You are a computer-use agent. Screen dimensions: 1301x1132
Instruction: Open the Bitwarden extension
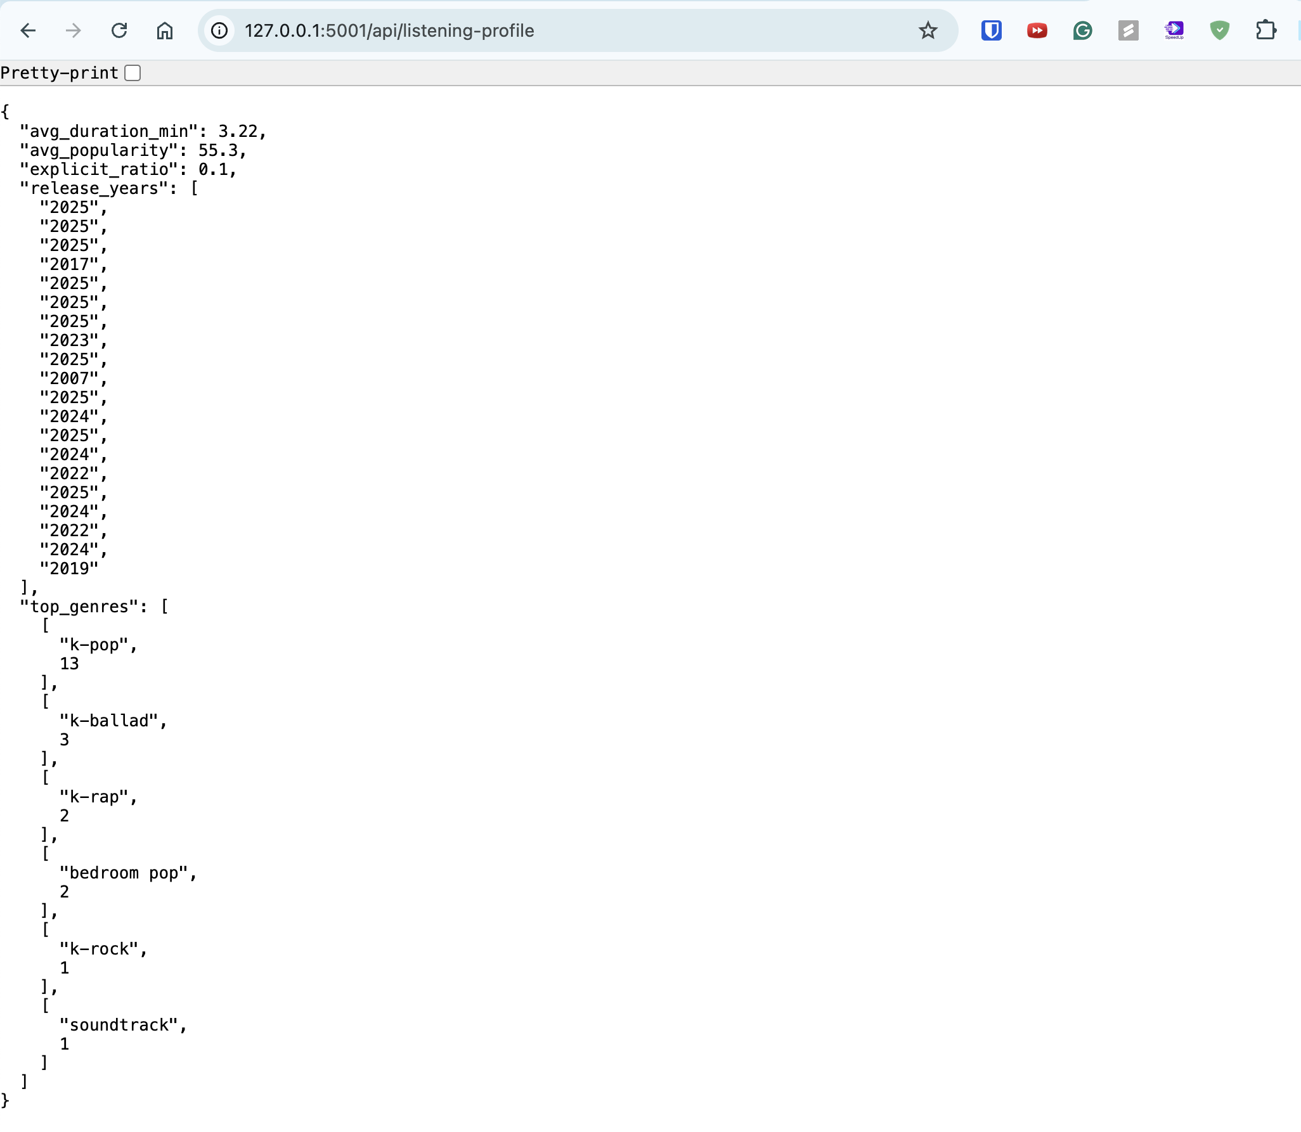tap(991, 30)
